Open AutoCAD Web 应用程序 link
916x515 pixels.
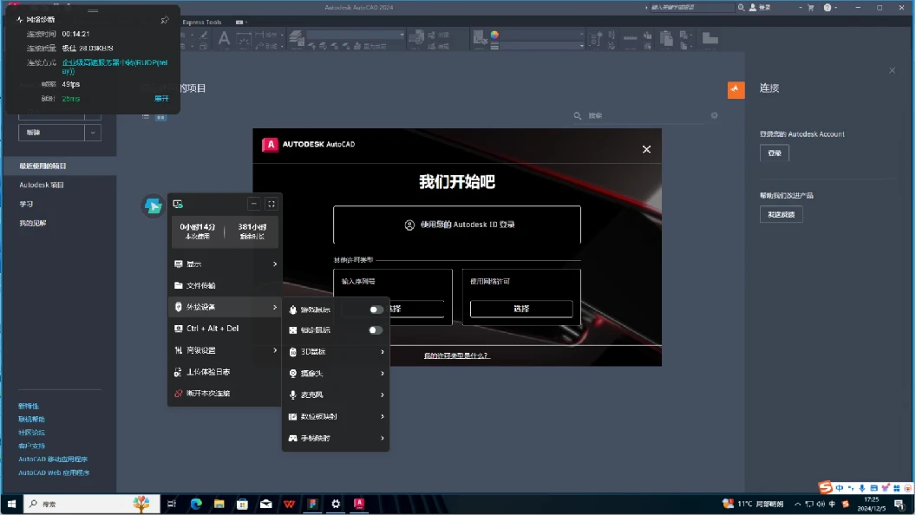pos(54,473)
